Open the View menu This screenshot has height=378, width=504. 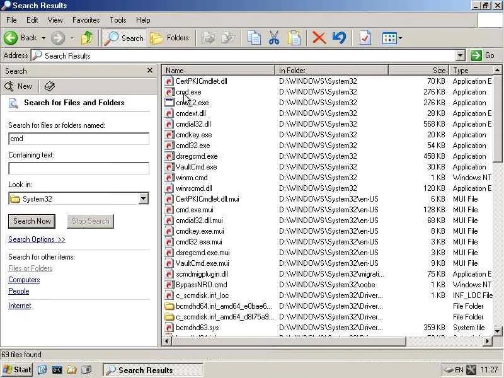(55, 20)
